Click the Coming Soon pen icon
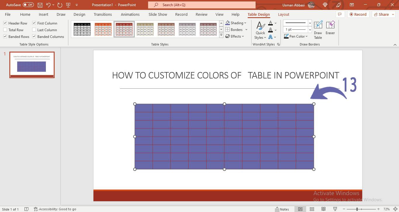399x212 pixels. click(339, 5)
